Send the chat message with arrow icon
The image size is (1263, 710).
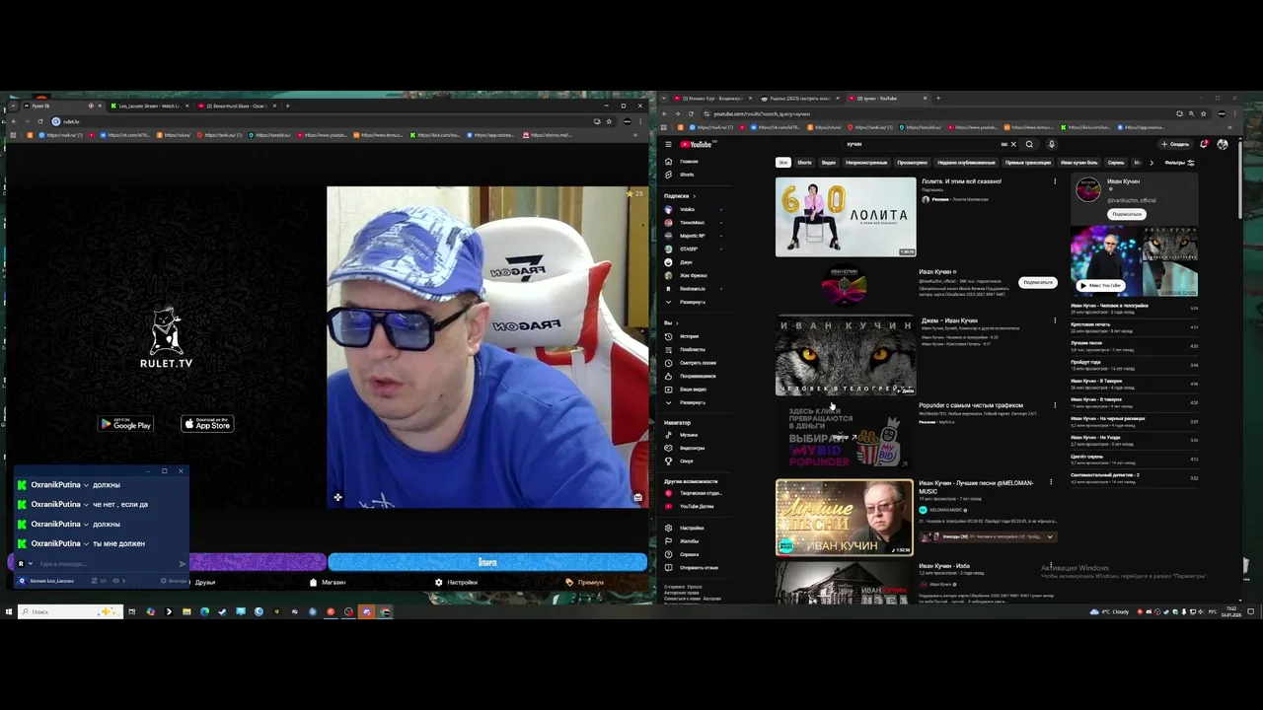coord(182,564)
